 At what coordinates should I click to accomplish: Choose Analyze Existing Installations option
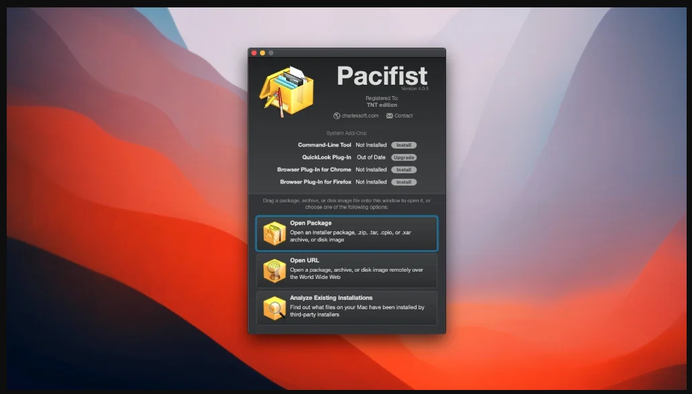tap(347, 309)
